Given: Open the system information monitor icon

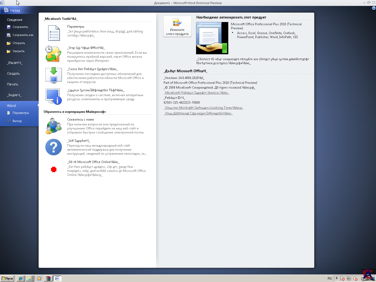Looking at the screenshot, I should [x=54, y=96].
